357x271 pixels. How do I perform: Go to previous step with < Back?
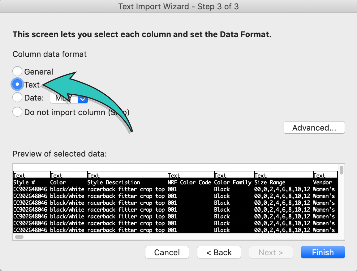point(219,252)
